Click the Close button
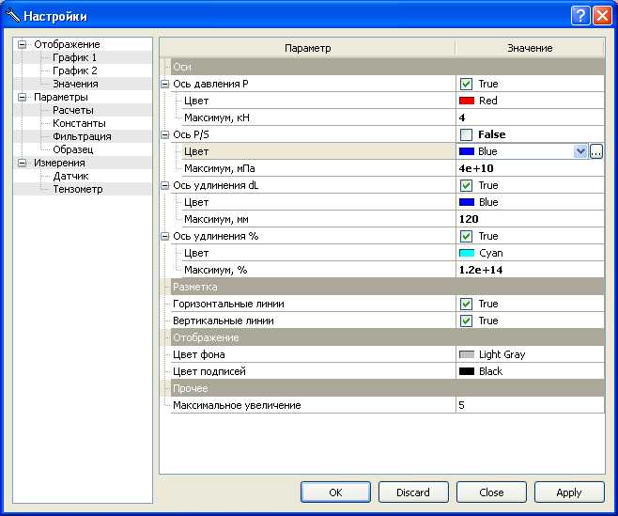Image resolution: width=618 pixels, height=516 pixels. [x=491, y=493]
